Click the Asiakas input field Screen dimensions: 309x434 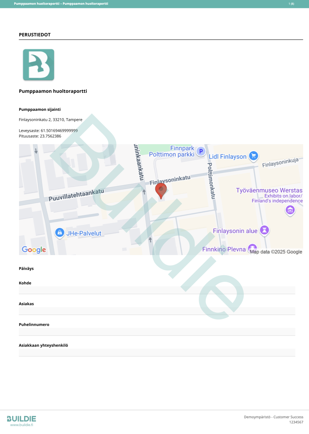157,311
